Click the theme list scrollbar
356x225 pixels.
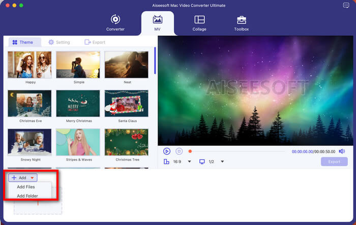pos(155,60)
